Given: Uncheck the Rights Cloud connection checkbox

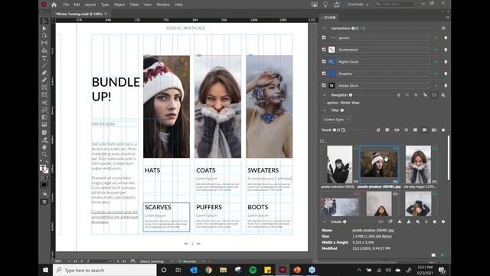Looking at the screenshot, I should (x=324, y=61).
